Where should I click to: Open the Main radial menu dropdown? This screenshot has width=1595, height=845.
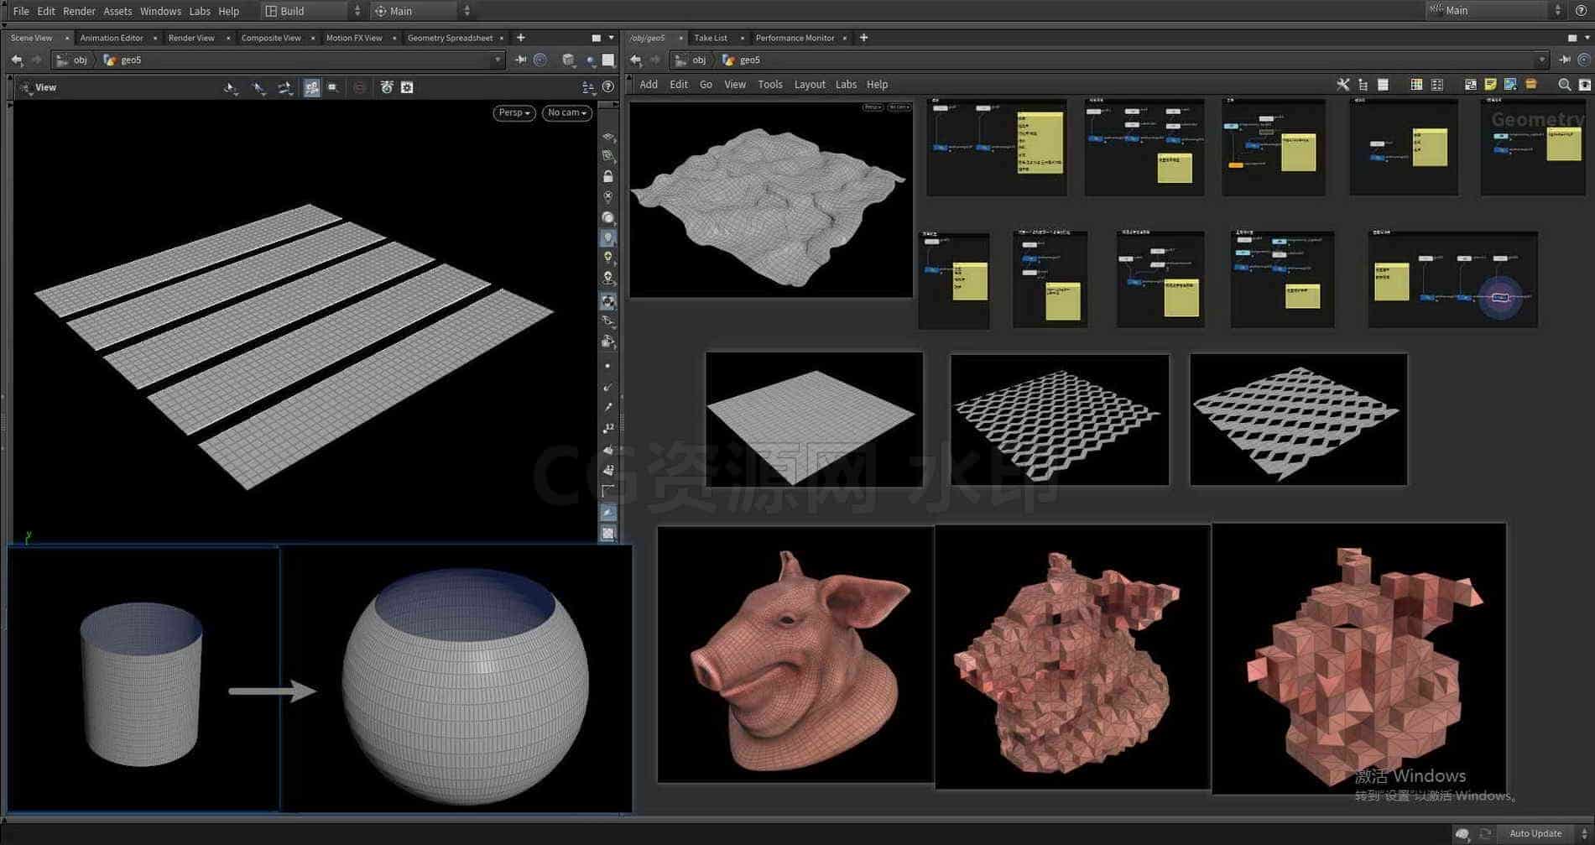[x=422, y=11]
